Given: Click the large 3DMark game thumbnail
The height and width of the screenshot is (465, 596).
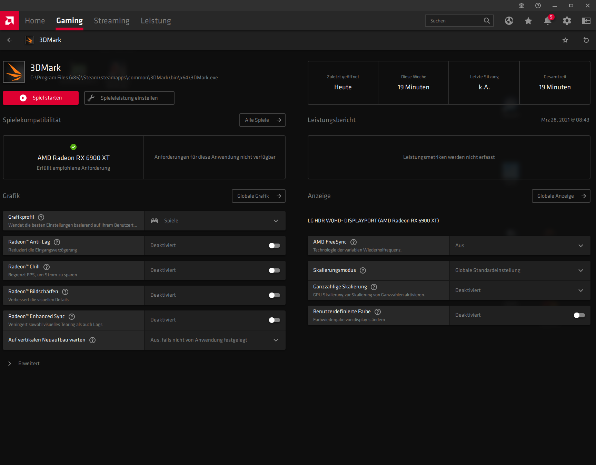Looking at the screenshot, I should [14, 72].
